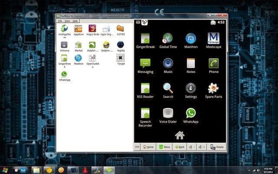The height and width of the screenshot is (174, 278).
Task: Click the volume up button
Action: click(202, 147)
